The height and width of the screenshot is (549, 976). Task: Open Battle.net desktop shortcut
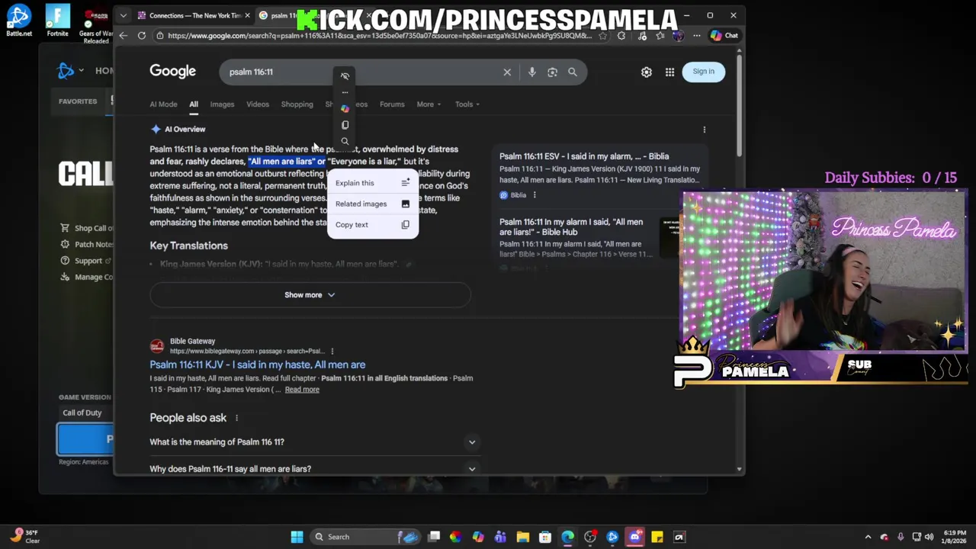click(18, 21)
